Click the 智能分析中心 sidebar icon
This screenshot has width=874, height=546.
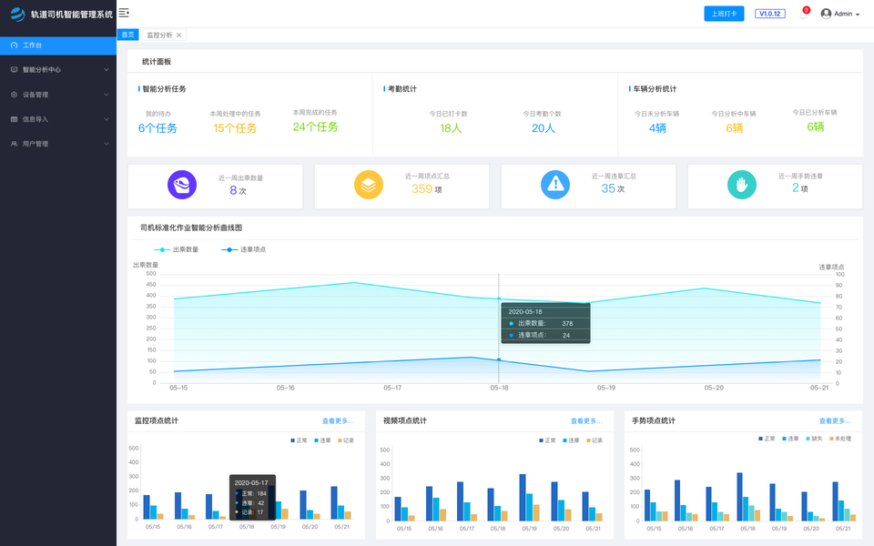[14, 70]
